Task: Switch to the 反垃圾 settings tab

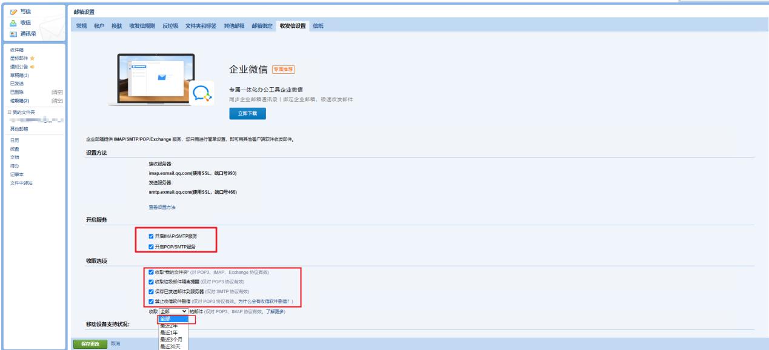Action: [x=170, y=26]
